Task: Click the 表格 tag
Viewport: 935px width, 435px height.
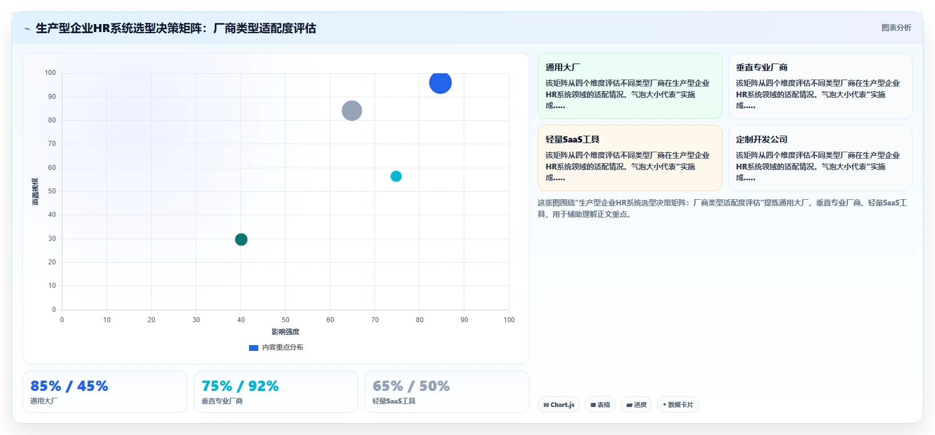Action: click(x=600, y=405)
